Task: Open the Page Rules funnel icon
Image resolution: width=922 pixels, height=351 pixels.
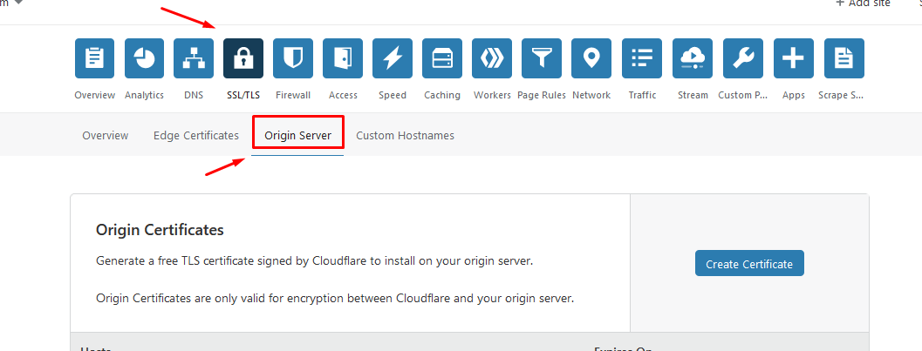Action: tap(542, 58)
